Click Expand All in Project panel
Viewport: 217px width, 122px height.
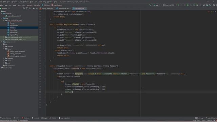point(27,8)
